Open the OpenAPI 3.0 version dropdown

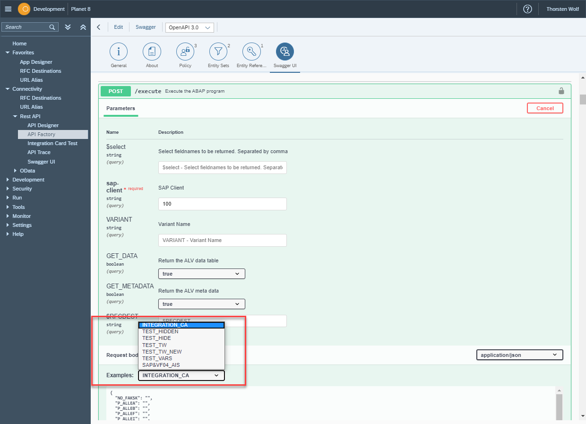[190, 27]
